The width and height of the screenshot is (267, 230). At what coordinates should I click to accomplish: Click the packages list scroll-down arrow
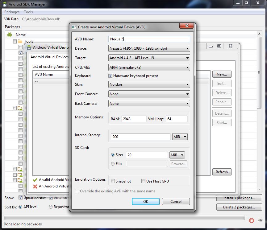(x=259, y=189)
